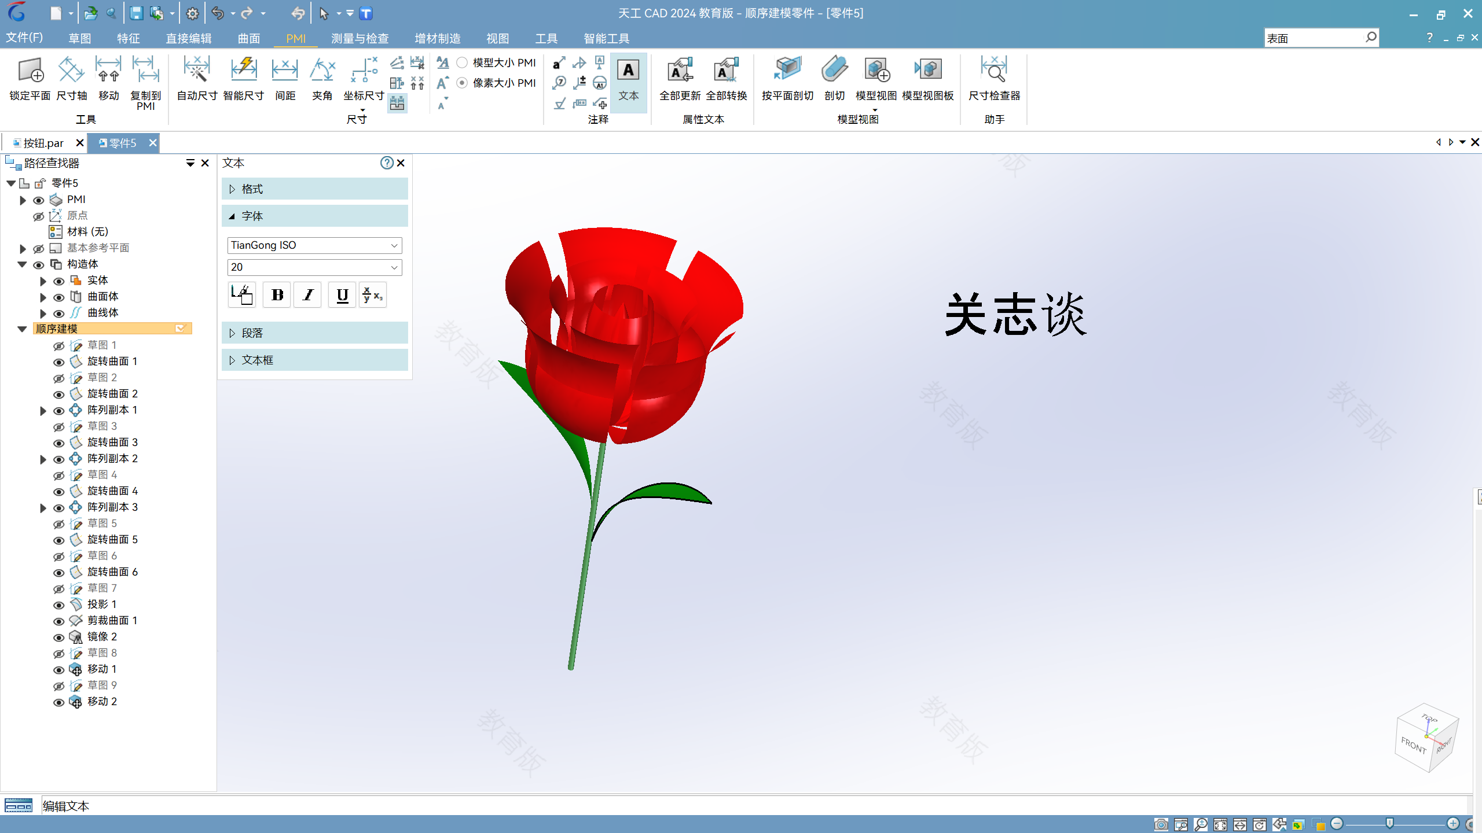Select the 夹角 angle dimension tool
The height and width of the screenshot is (833, 1482).
pyautogui.click(x=322, y=79)
